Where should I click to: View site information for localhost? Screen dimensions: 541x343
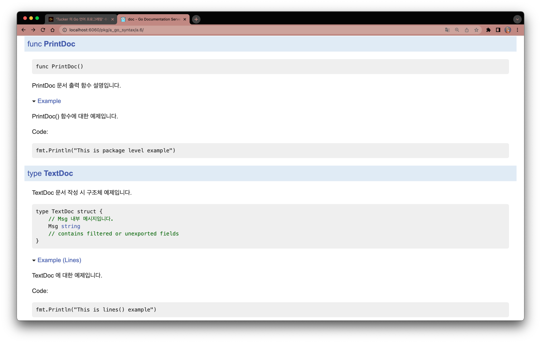[x=65, y=30]
